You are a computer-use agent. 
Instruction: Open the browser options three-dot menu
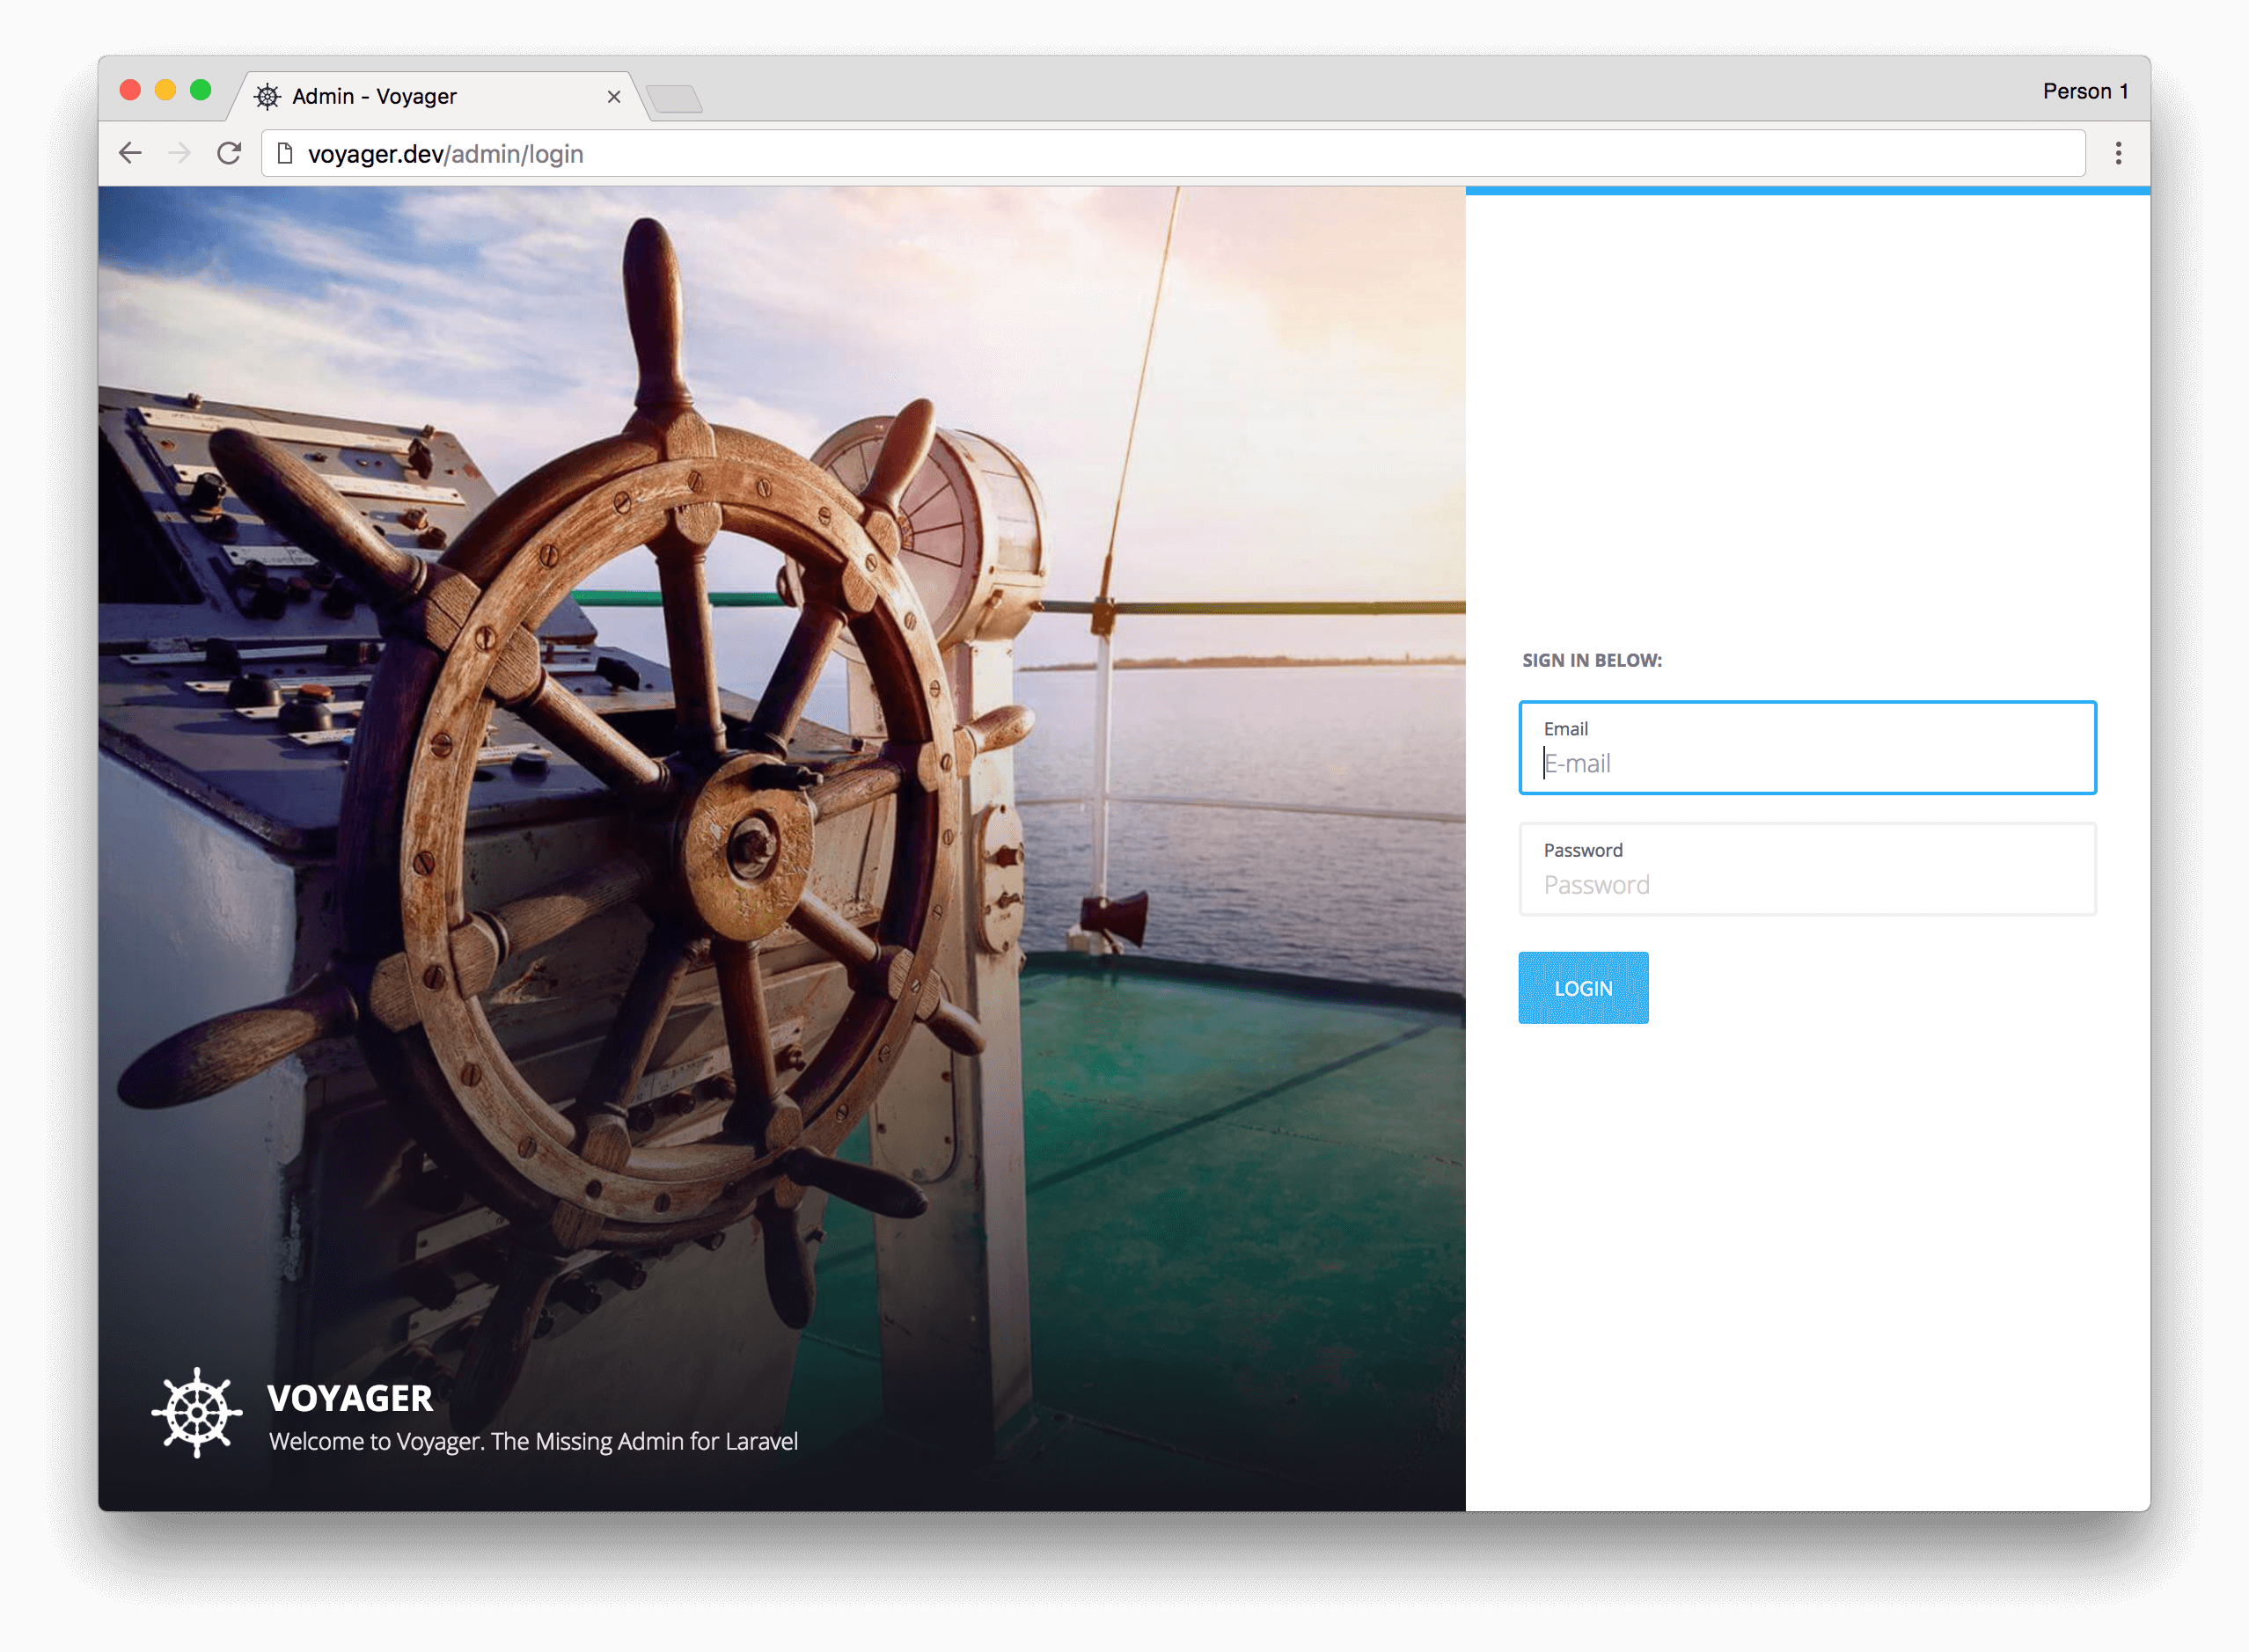pyautogui.click(x=2117, y=153)
